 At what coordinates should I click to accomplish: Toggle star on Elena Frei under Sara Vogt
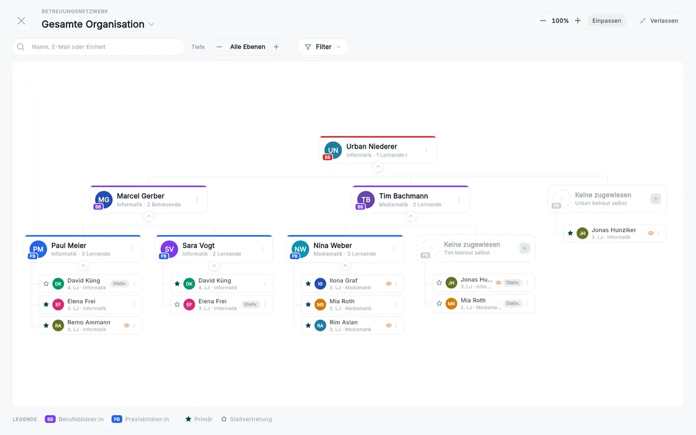(x=177, y=304)
